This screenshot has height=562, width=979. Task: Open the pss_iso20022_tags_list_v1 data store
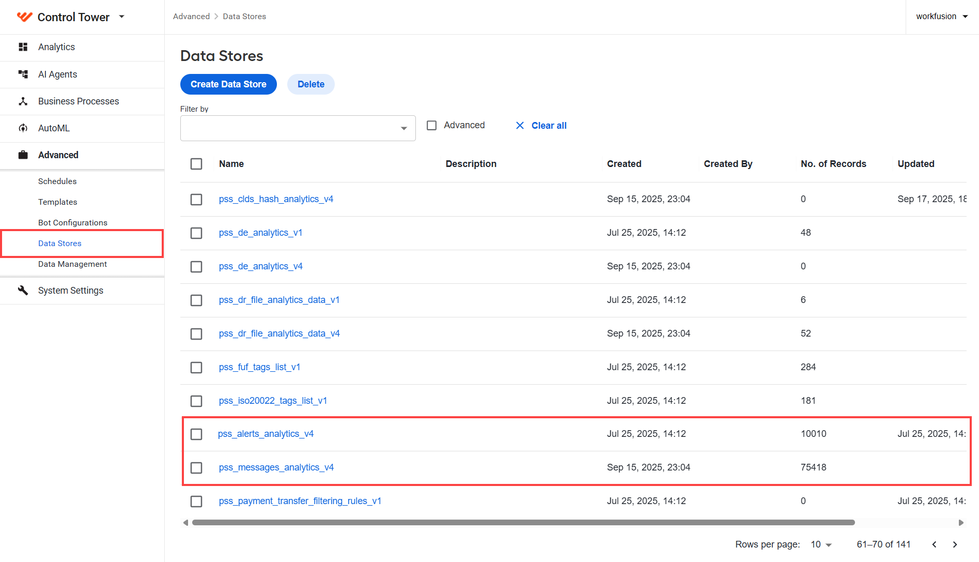pos(273,401)
